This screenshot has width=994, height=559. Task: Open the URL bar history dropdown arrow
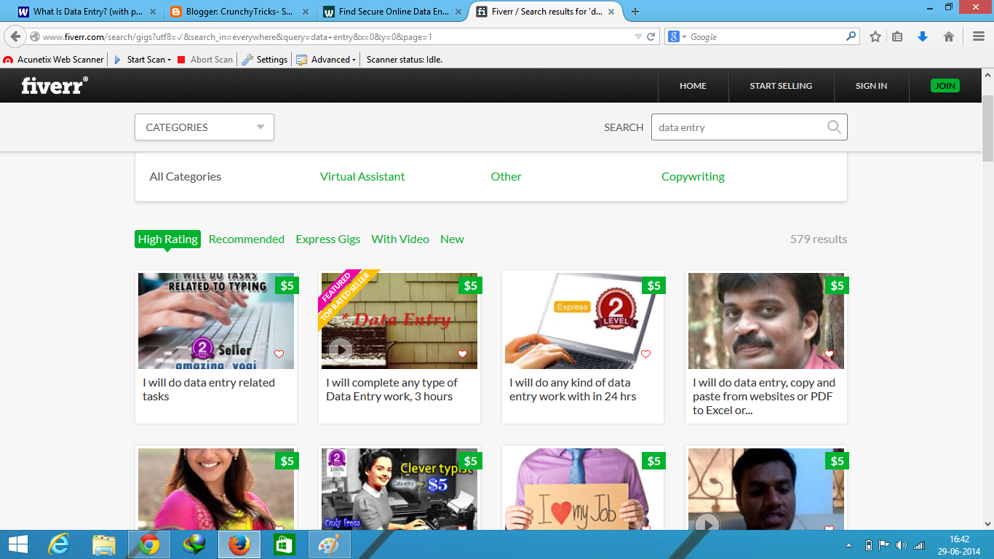(x=638, y=36)
